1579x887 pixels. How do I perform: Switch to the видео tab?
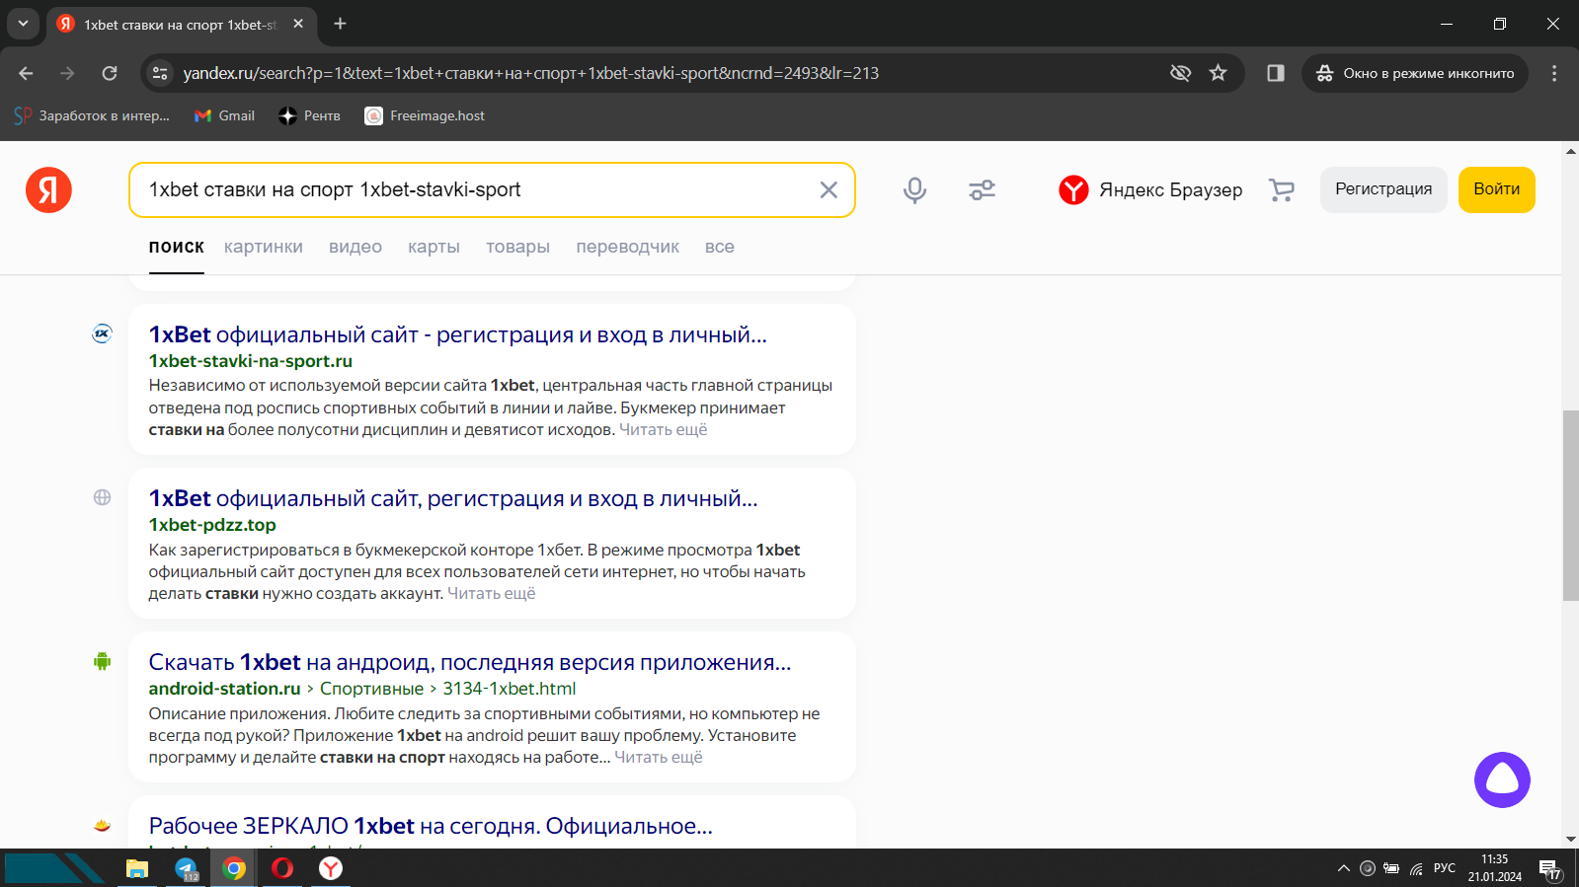click(x=355, y=247)
